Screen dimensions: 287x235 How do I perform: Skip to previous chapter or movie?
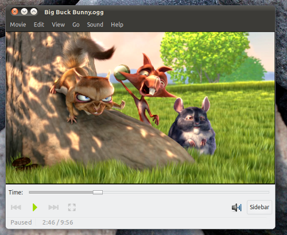[x=16, y=207]
